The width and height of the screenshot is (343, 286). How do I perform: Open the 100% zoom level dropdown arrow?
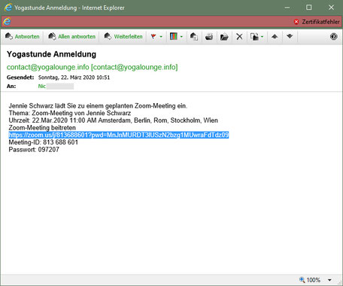coord(329,280)
